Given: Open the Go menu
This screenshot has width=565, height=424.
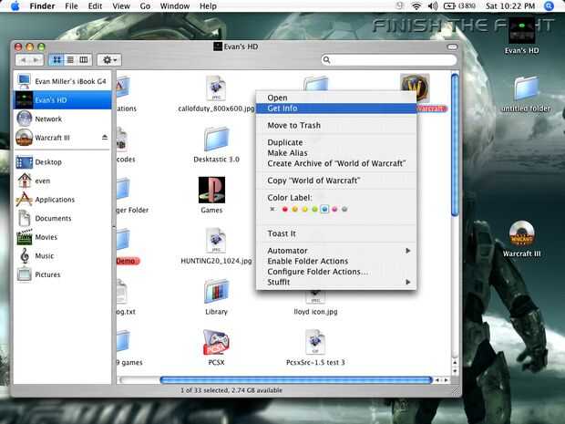Looking at the screenshot, I should (145, 6).
